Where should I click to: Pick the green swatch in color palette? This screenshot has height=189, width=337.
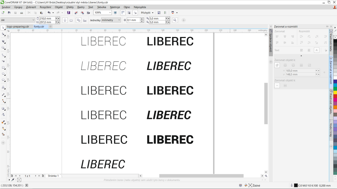point(335,88)
